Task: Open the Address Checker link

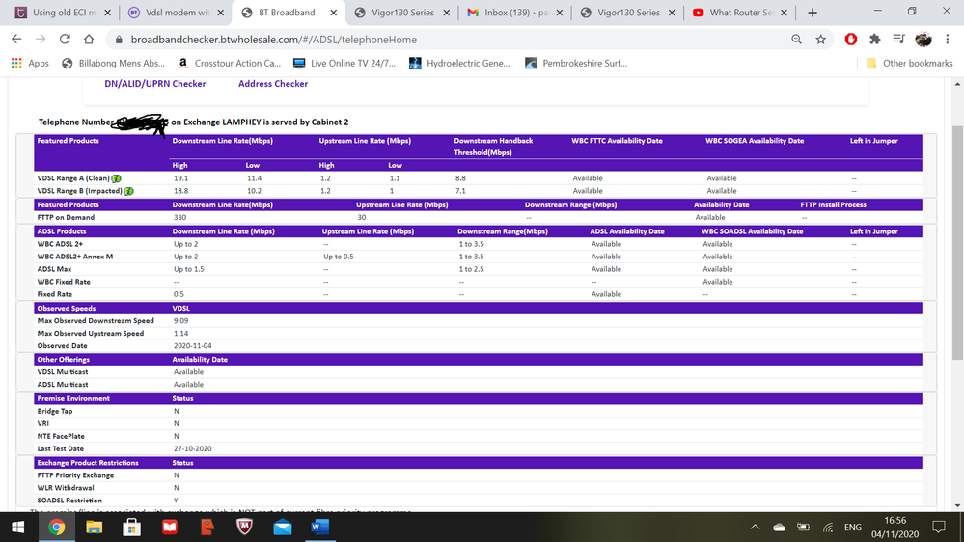Action: point(273,84)
